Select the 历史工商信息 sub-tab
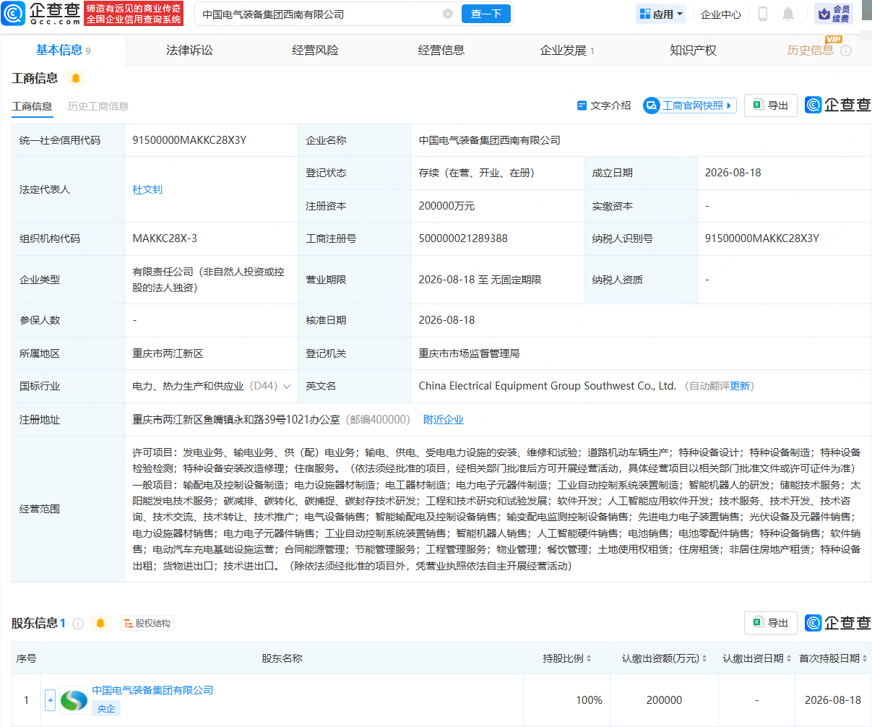Viewport: 872px width, 727px height. (98, 106)
